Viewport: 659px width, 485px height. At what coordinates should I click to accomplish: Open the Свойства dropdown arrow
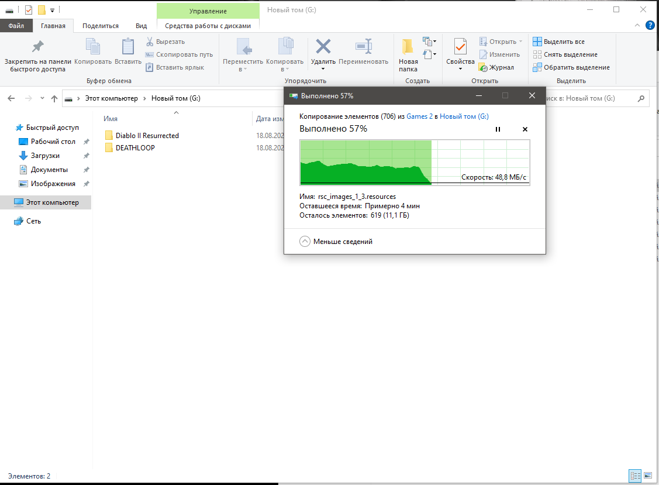point(460,69)
